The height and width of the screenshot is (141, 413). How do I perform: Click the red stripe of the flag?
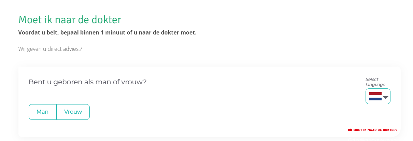point(375,94)
